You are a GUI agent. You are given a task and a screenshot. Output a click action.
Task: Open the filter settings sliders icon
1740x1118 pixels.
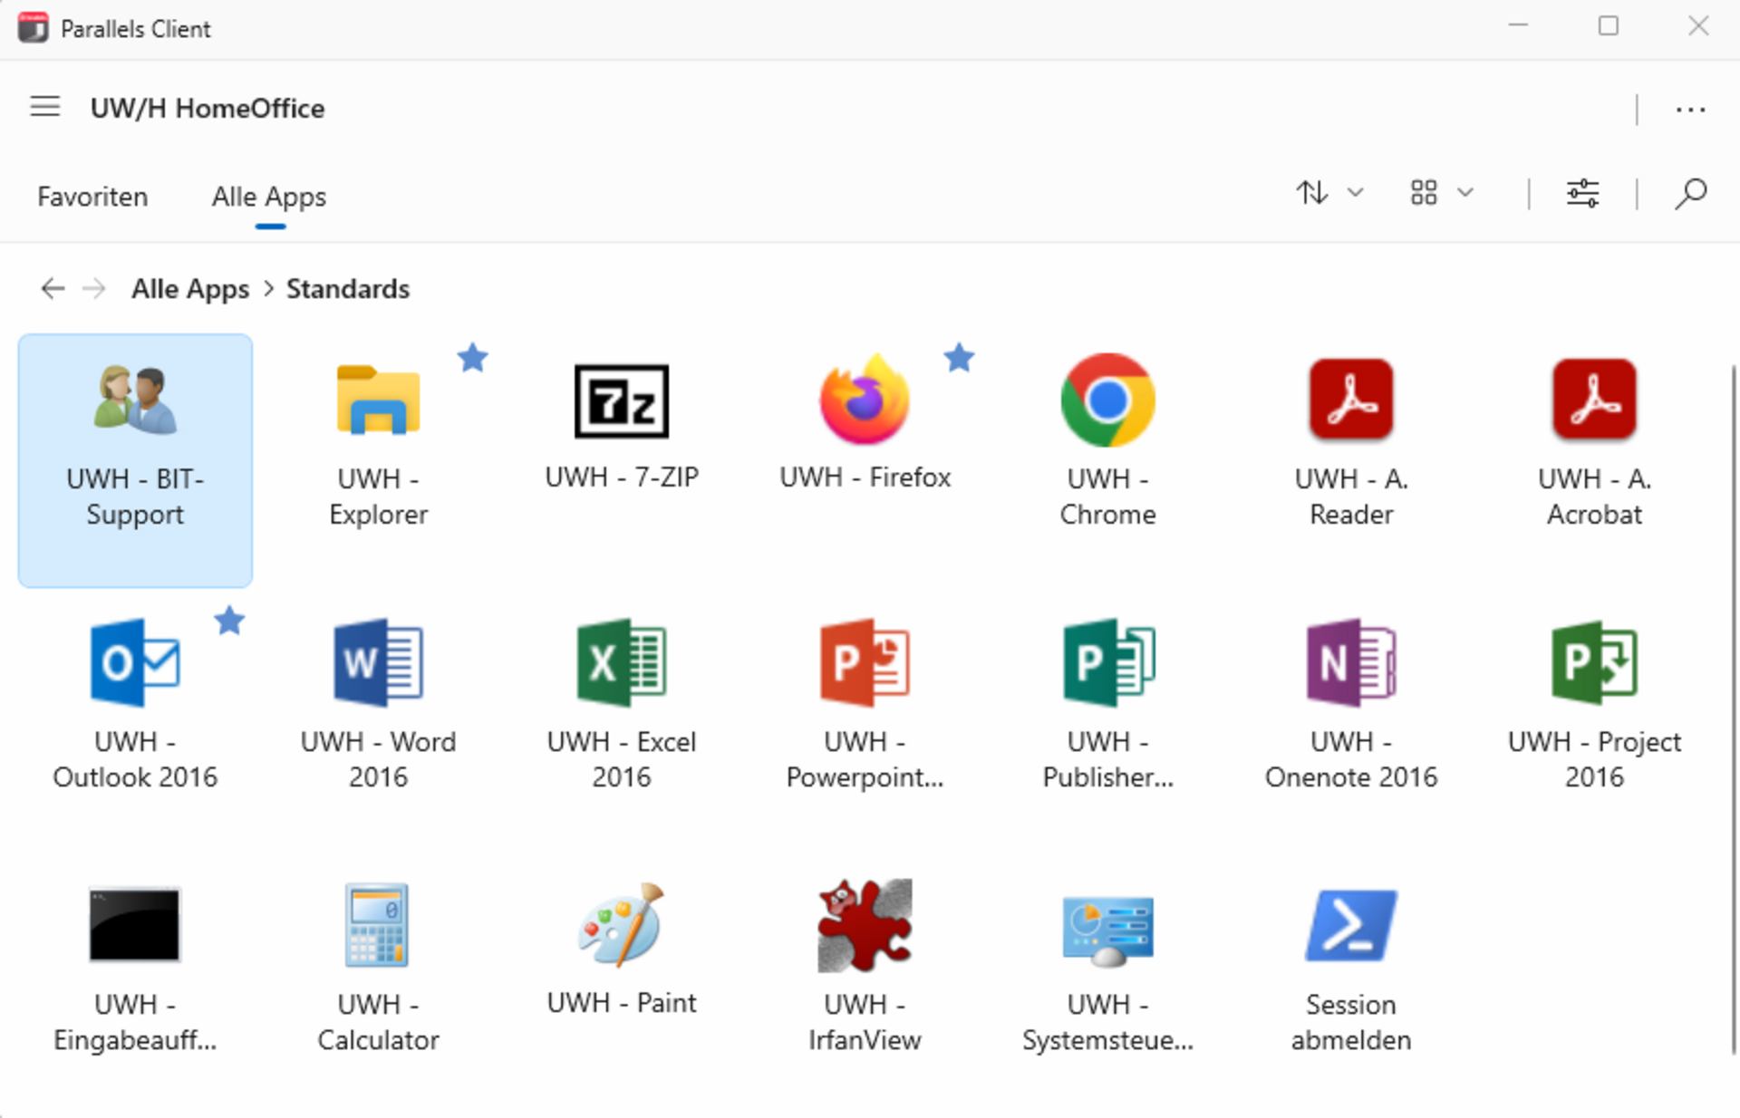coord(1582,193)
